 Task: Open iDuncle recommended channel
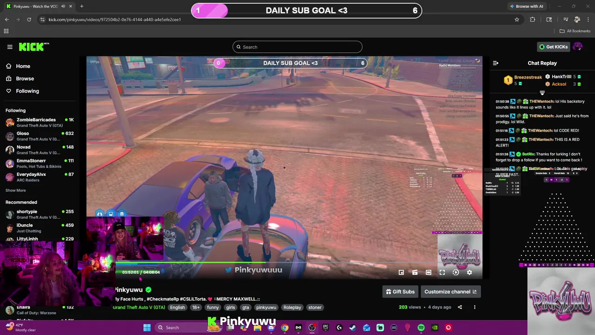[40, 228]
